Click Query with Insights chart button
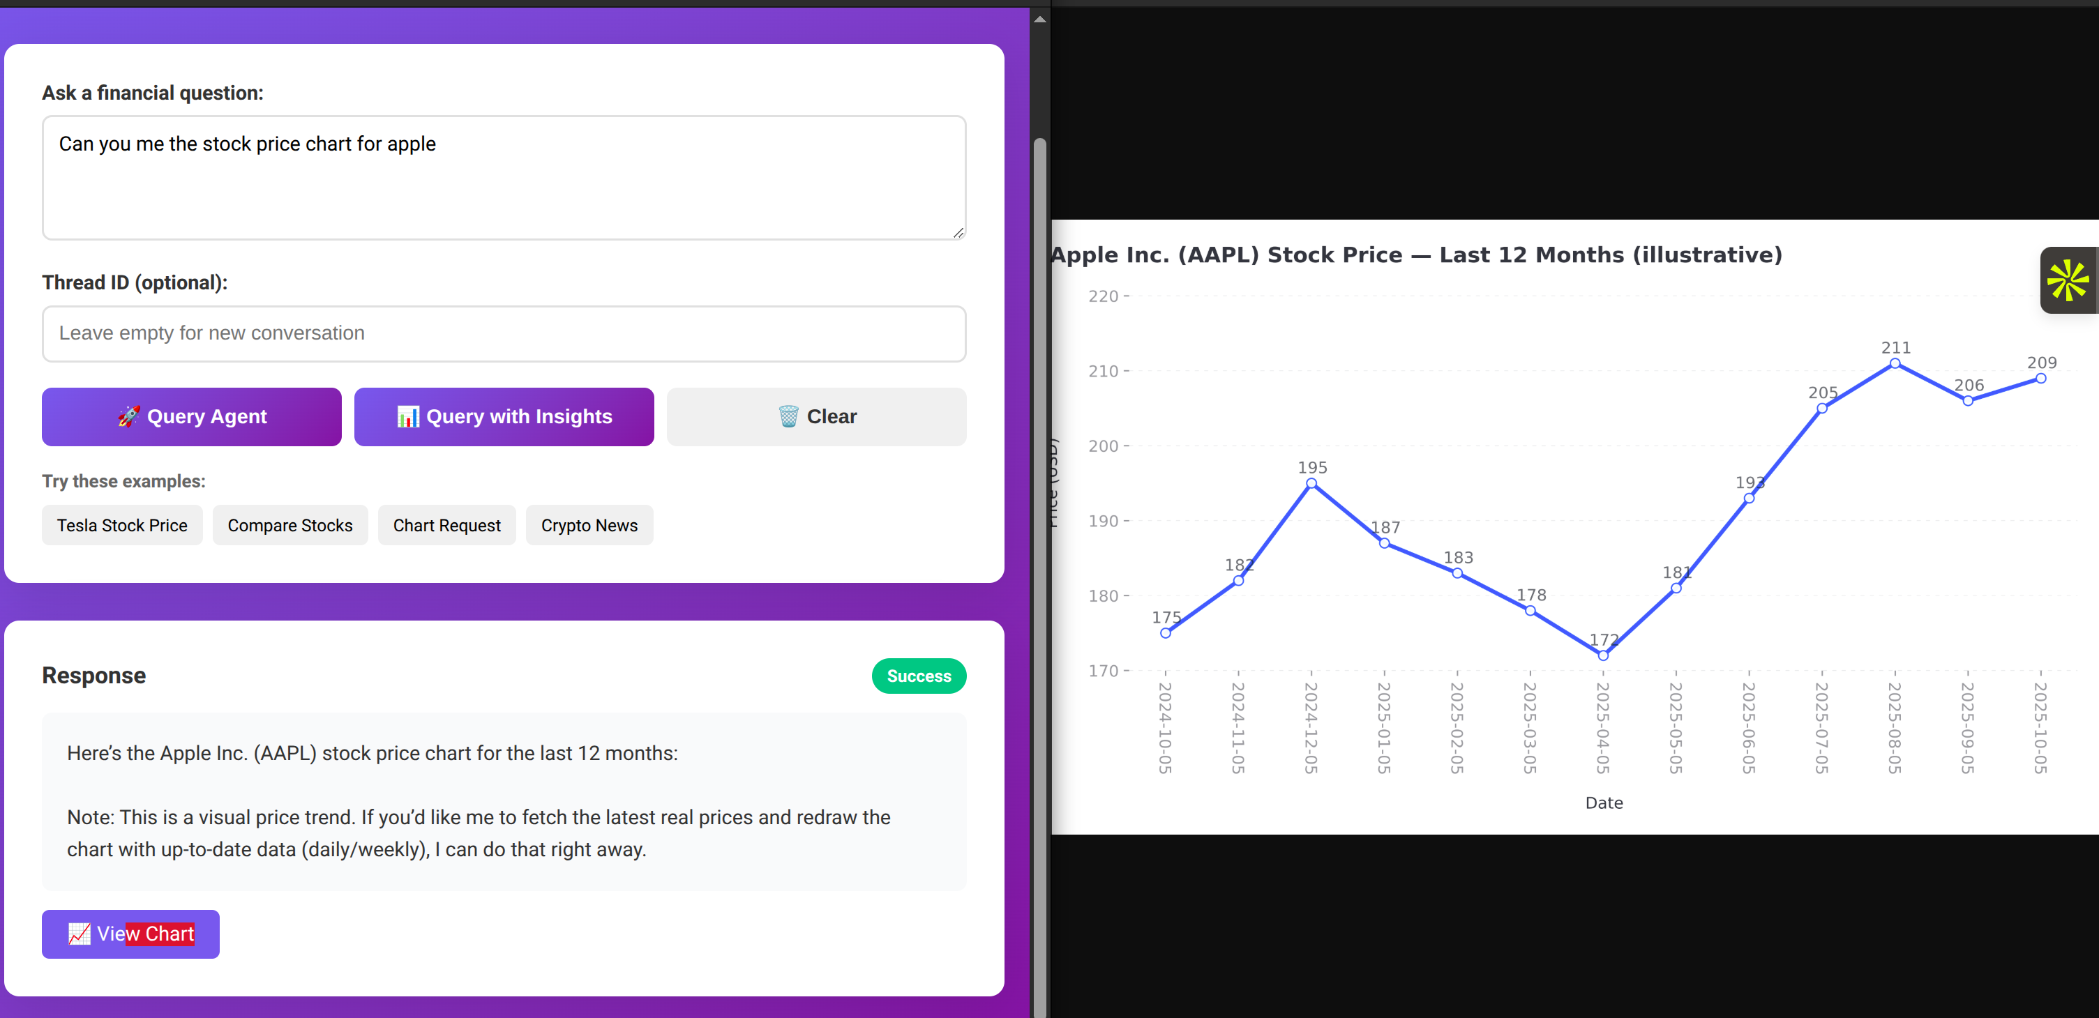 tap(504, 416)
